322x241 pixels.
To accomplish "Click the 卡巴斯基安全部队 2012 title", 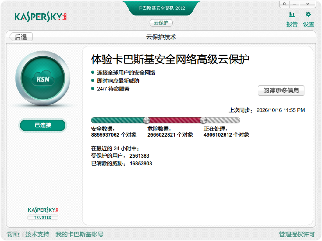I will click(161, 8).
